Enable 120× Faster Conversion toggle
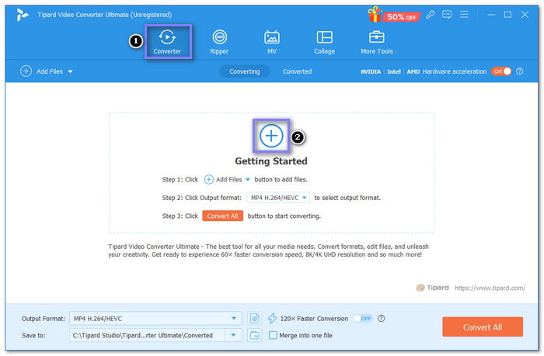The height and width of the screenshot is (356, 544). (x=363, y=318)
